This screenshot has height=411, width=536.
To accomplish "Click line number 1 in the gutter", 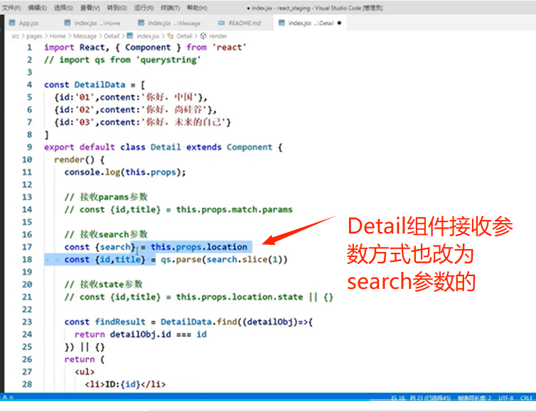I will pyautogui.click(x=29, y=48).
